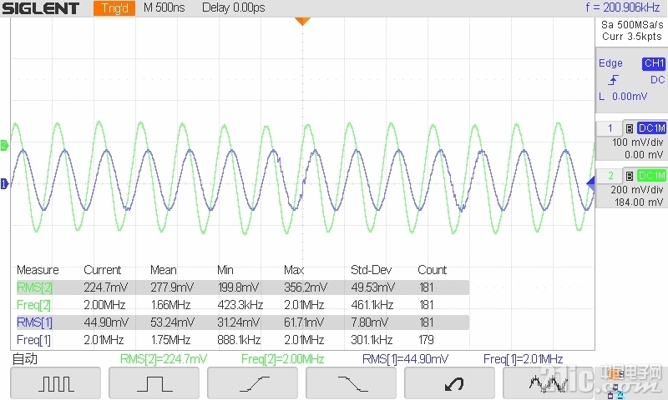Click the Edge trigger type label
This screenshot has width=668, height=400.
click(x=610, y=63)
